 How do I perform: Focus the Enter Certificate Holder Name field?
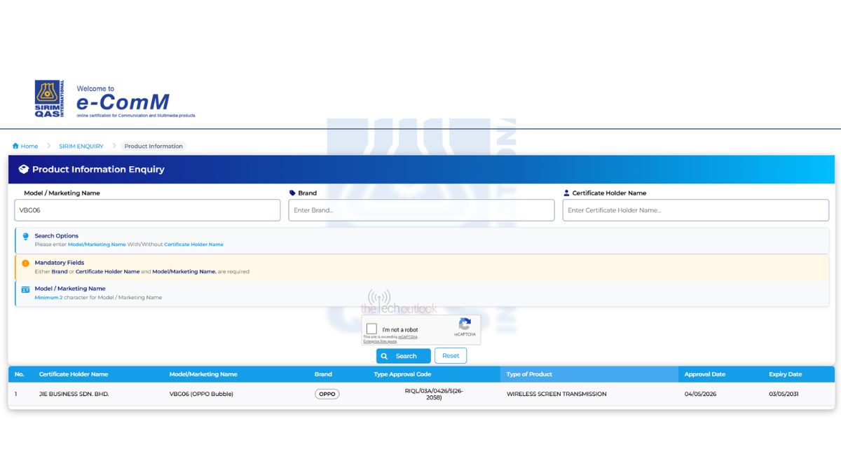(x=695, y=210)
